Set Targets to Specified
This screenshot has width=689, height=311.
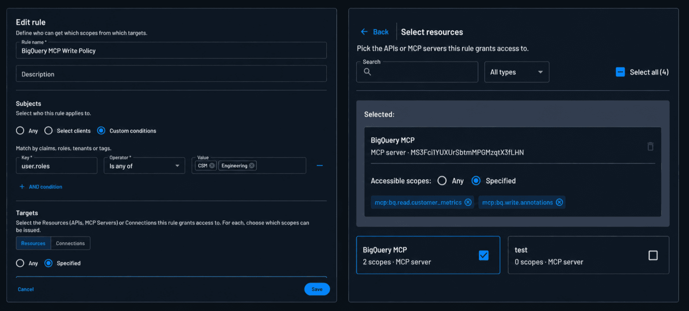[x=49, y=263]
